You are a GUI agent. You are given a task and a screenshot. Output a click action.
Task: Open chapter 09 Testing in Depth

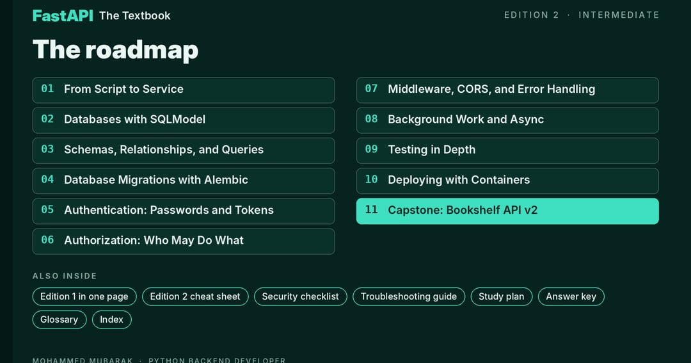507,150
